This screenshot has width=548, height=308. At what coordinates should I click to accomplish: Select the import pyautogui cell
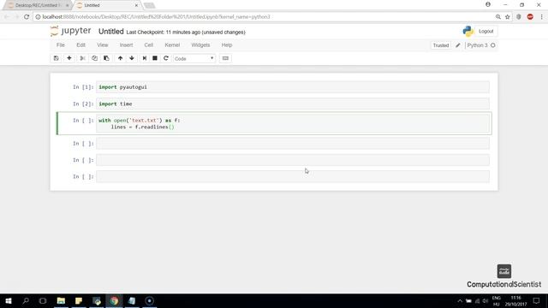click(x=293, y=87)
